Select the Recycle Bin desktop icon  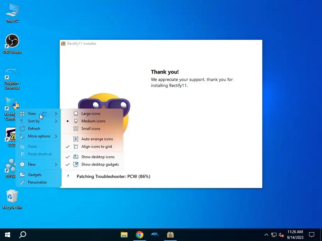tap(12, 199)
